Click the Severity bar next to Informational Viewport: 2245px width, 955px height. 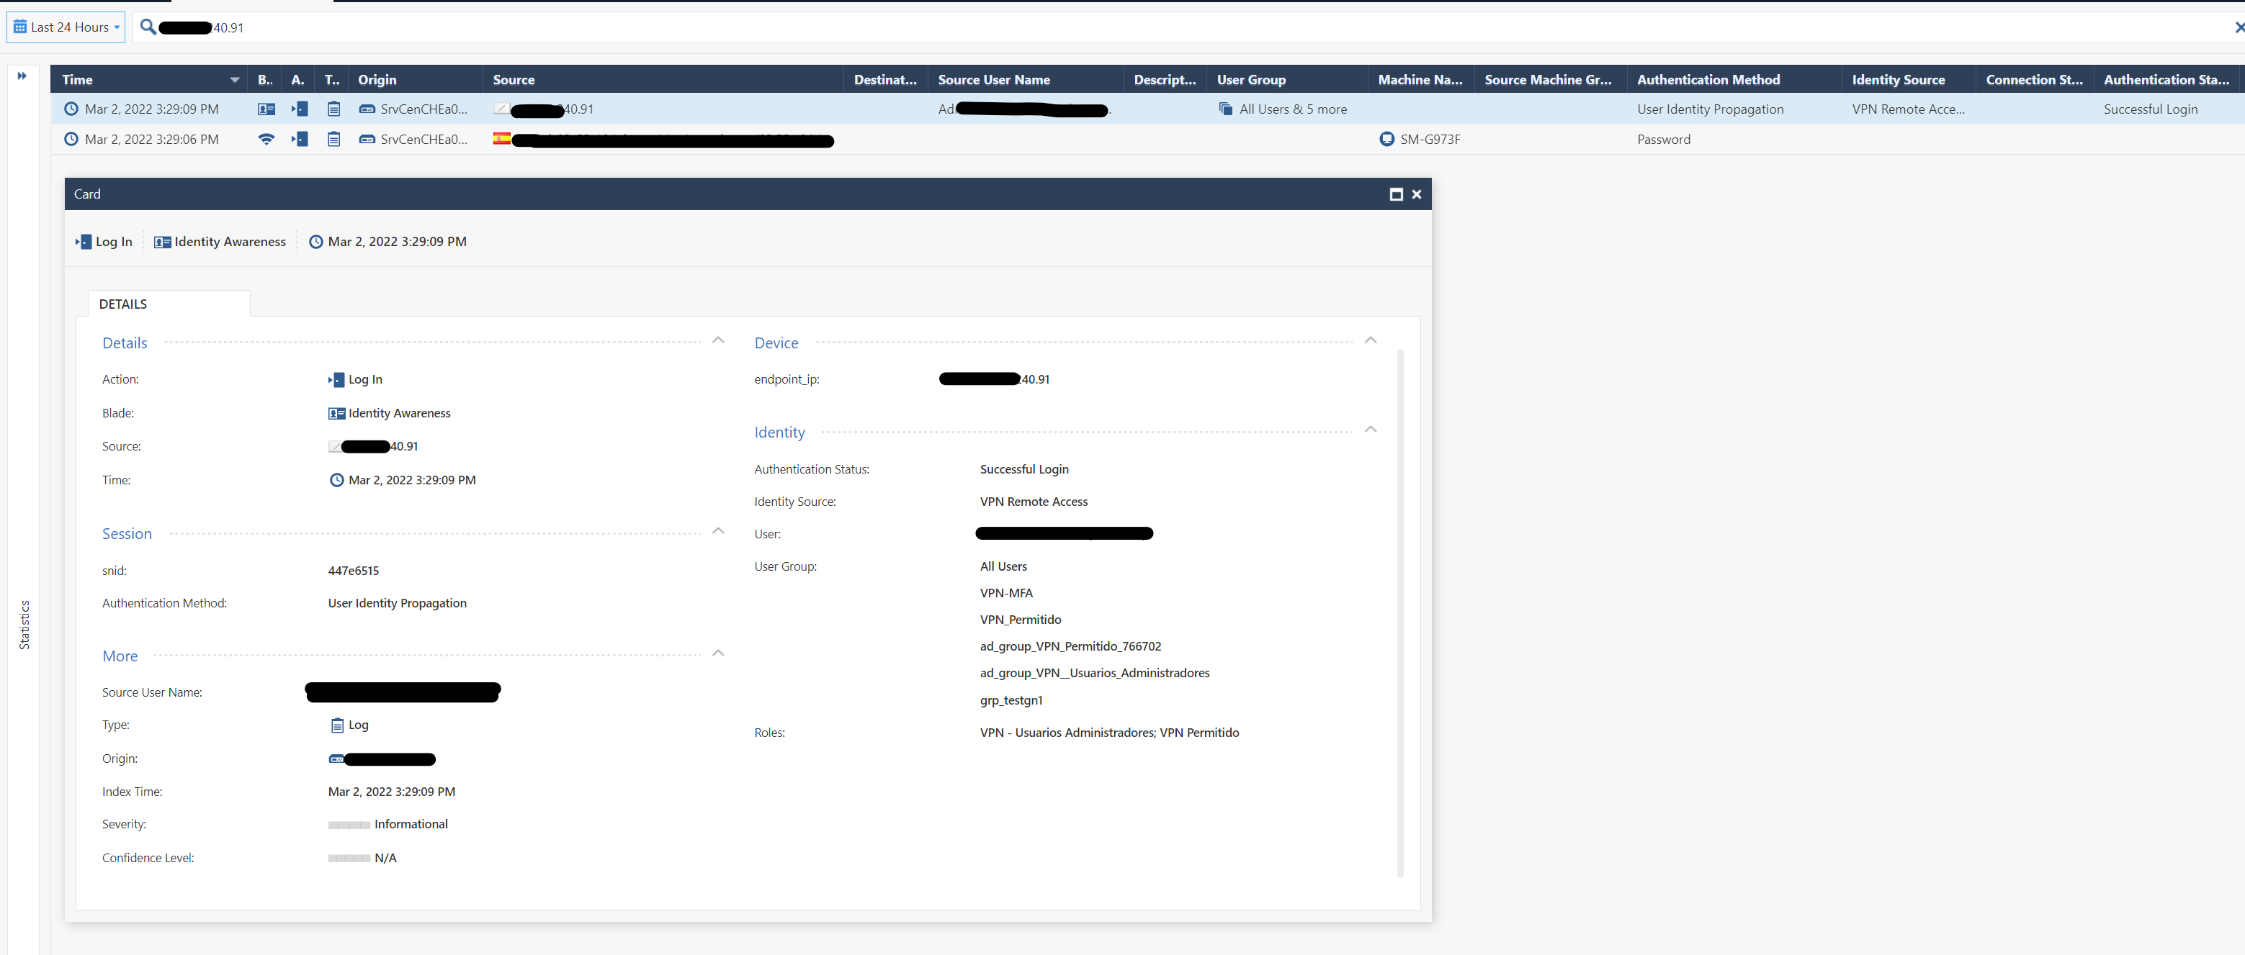[349, 825]
